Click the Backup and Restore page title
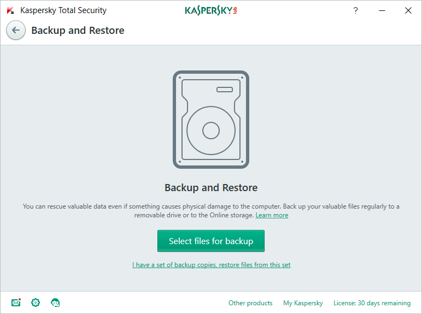Image resolution: width=422 pixels, height=314 pixels. [78, 31]
